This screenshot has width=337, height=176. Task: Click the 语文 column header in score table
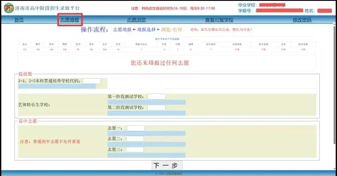[25, 44]
